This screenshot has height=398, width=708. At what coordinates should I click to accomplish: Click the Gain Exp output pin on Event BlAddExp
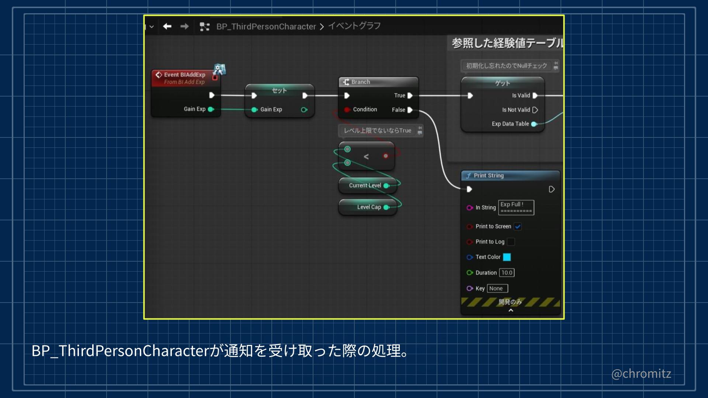pyautogui.click(x=211, y=109)
